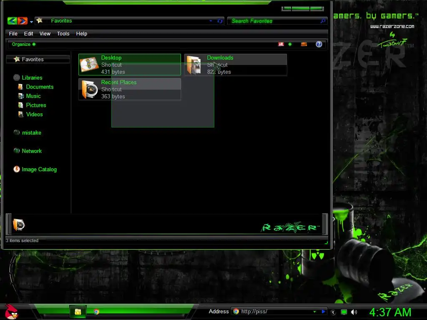
Task: Open recent locations dropdown next to nav arrows
Action: [x=31, y=22]
